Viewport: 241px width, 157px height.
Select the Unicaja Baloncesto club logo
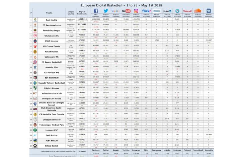[x=35, y=120]
